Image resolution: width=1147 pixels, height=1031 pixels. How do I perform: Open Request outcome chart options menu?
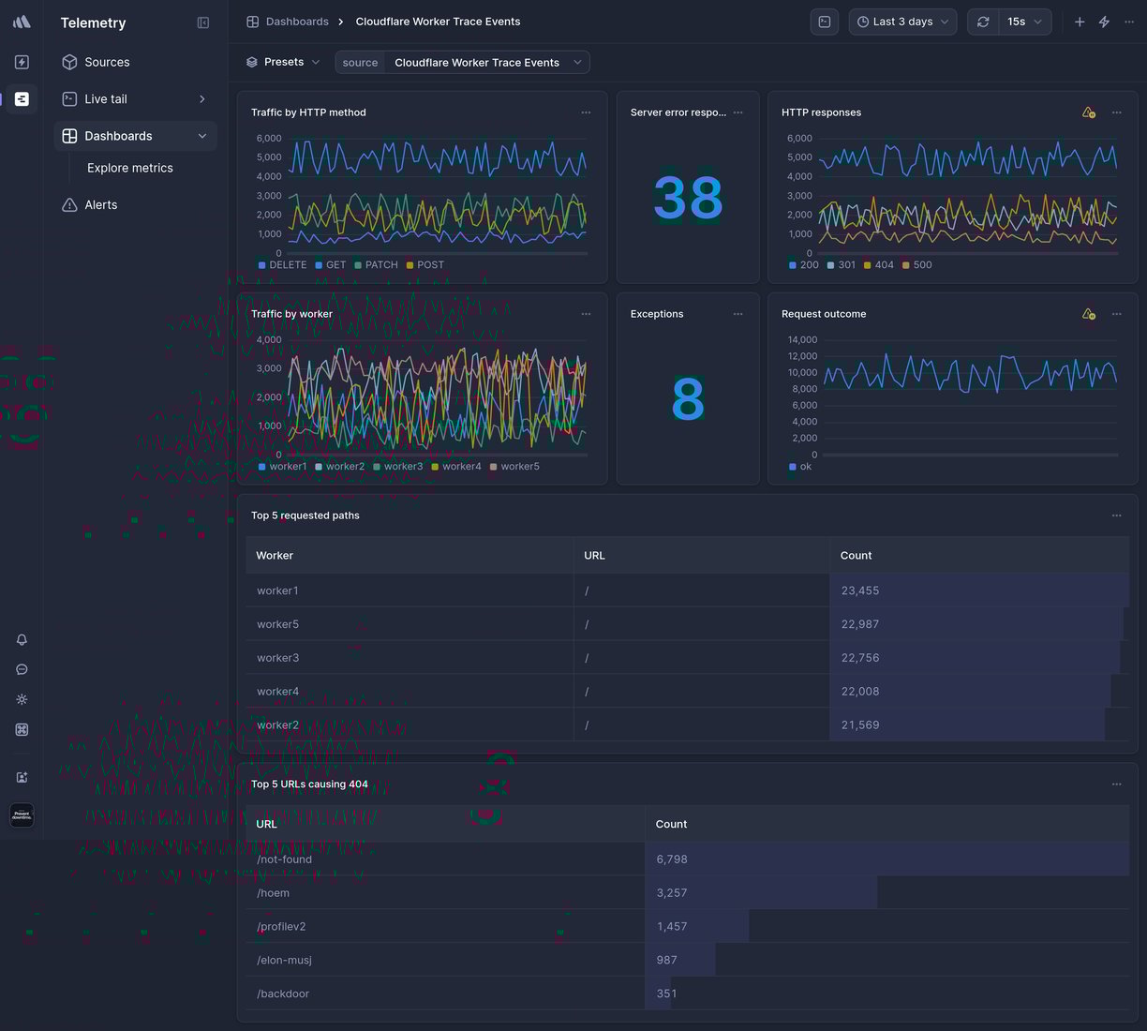tap(1116, 314)
